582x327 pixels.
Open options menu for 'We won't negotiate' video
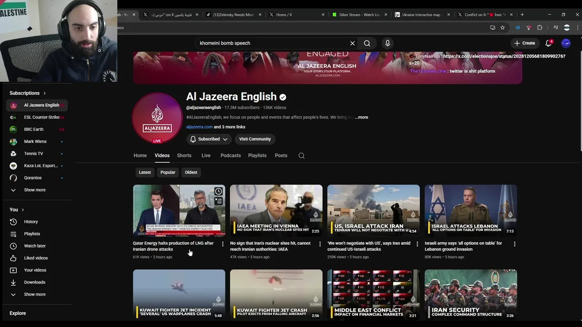pos(417,244)
